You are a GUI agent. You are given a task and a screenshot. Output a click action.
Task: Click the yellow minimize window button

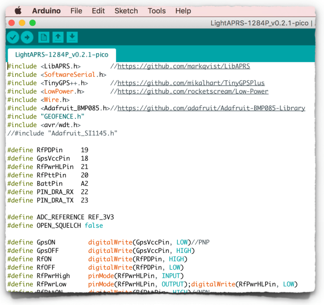22,23
